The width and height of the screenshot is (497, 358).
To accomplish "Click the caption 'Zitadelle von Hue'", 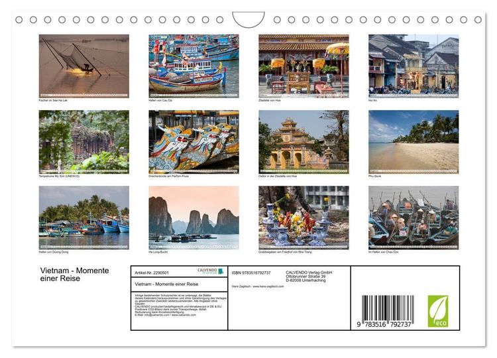I will pyautogui.click(x=270, y=100).
